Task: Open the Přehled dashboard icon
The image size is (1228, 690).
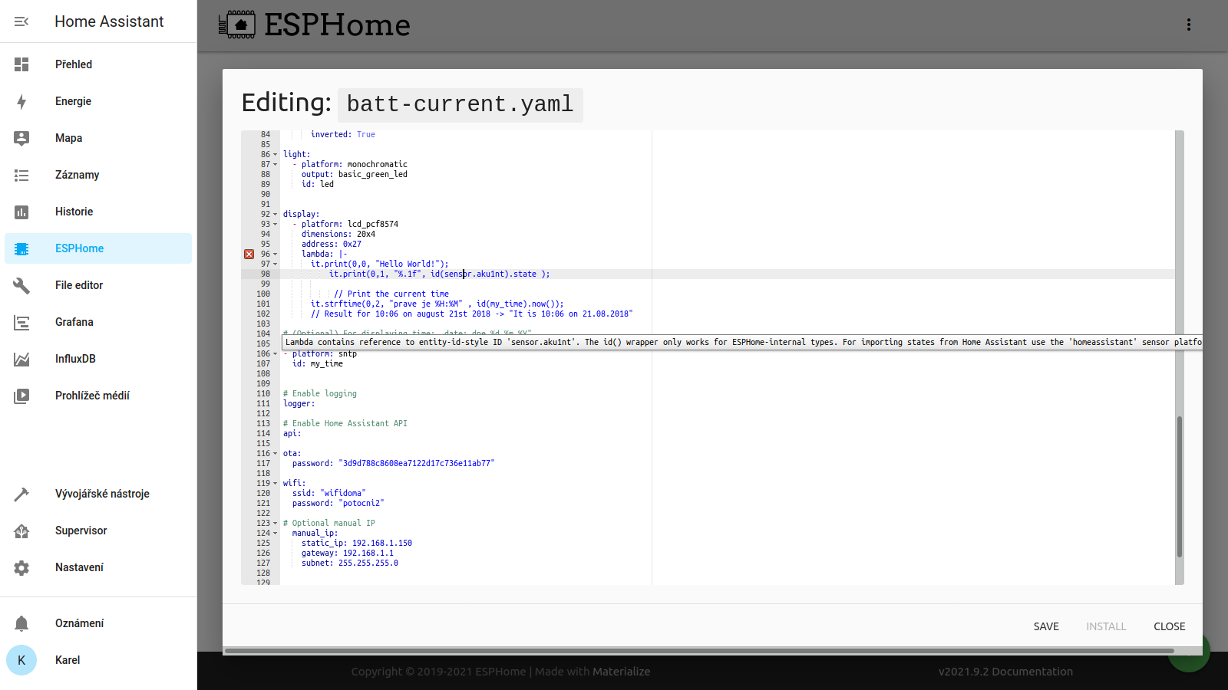Action: pos(21,64)
